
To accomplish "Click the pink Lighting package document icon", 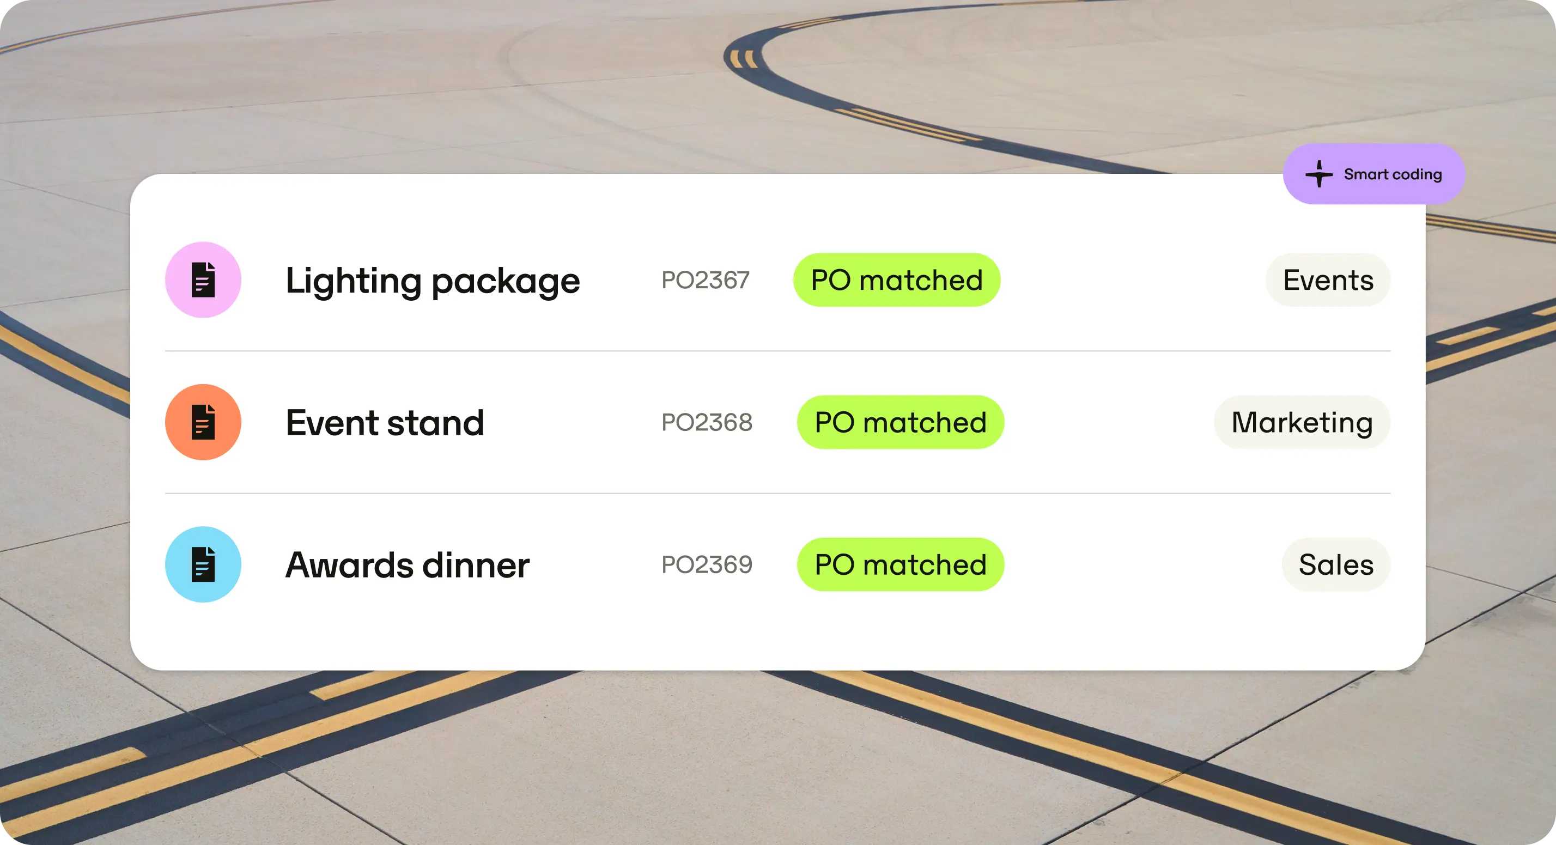I will click(203, 279).
